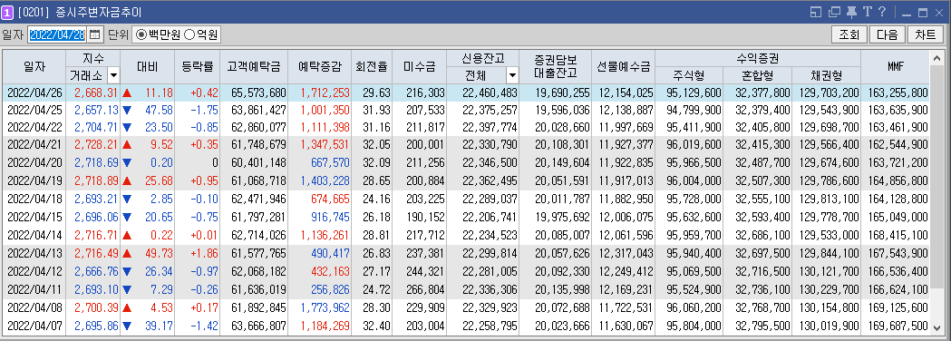Click the 신용잔고 column header

point(483,58)
